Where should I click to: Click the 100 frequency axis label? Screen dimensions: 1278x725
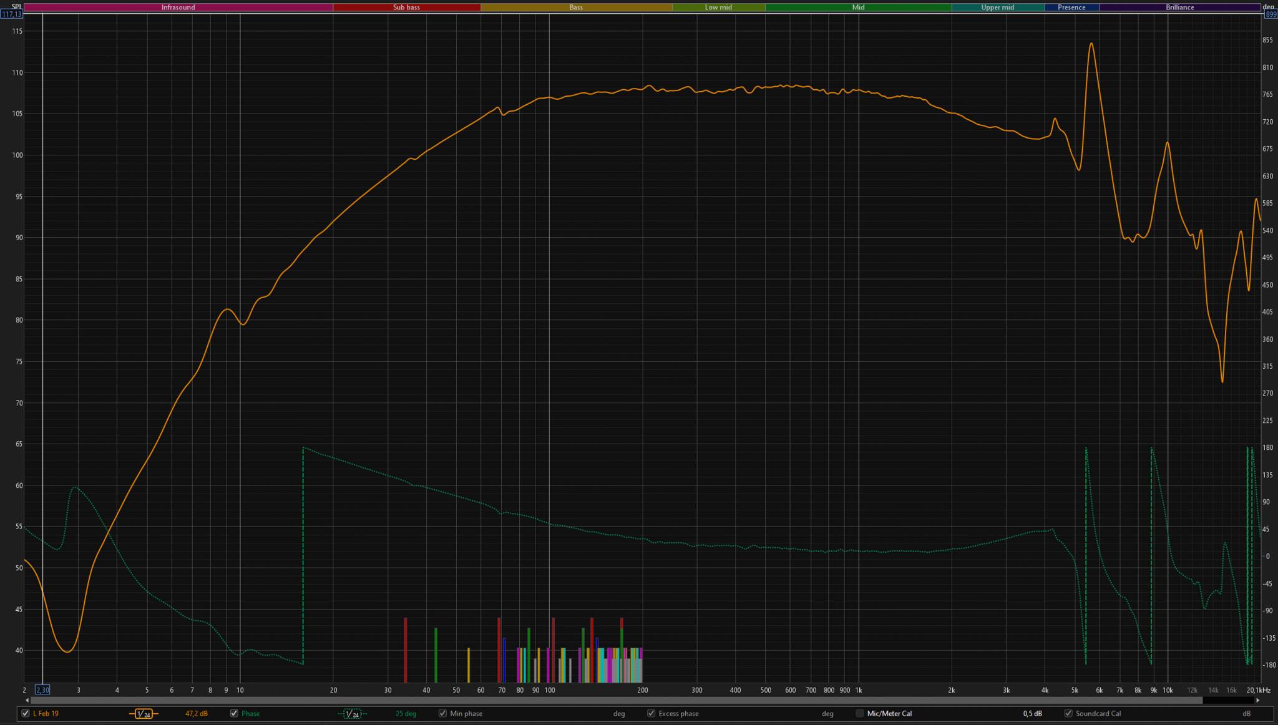(x=549, y=690)
